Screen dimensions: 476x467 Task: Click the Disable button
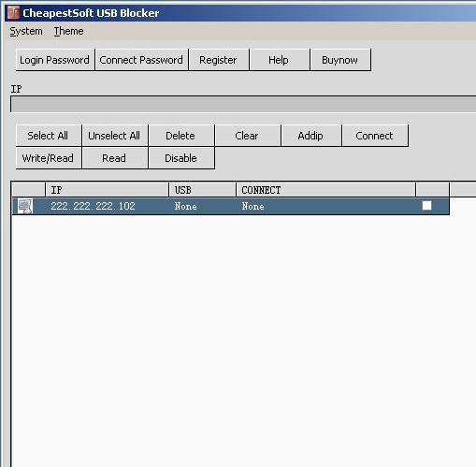pyautogui.click(x=180, y=158)
